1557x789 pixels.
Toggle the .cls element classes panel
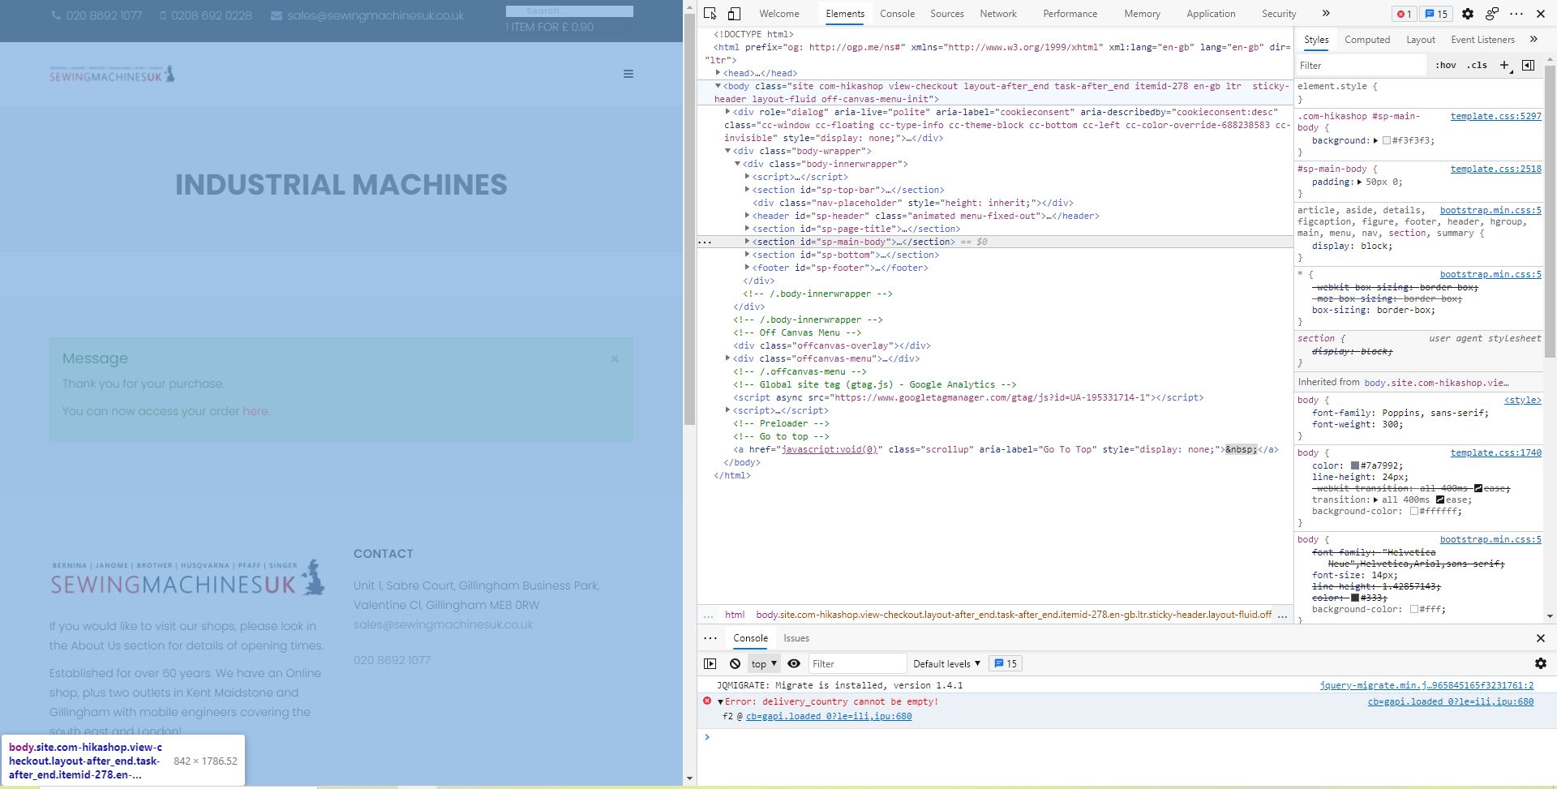click(x=1477, y=65)
